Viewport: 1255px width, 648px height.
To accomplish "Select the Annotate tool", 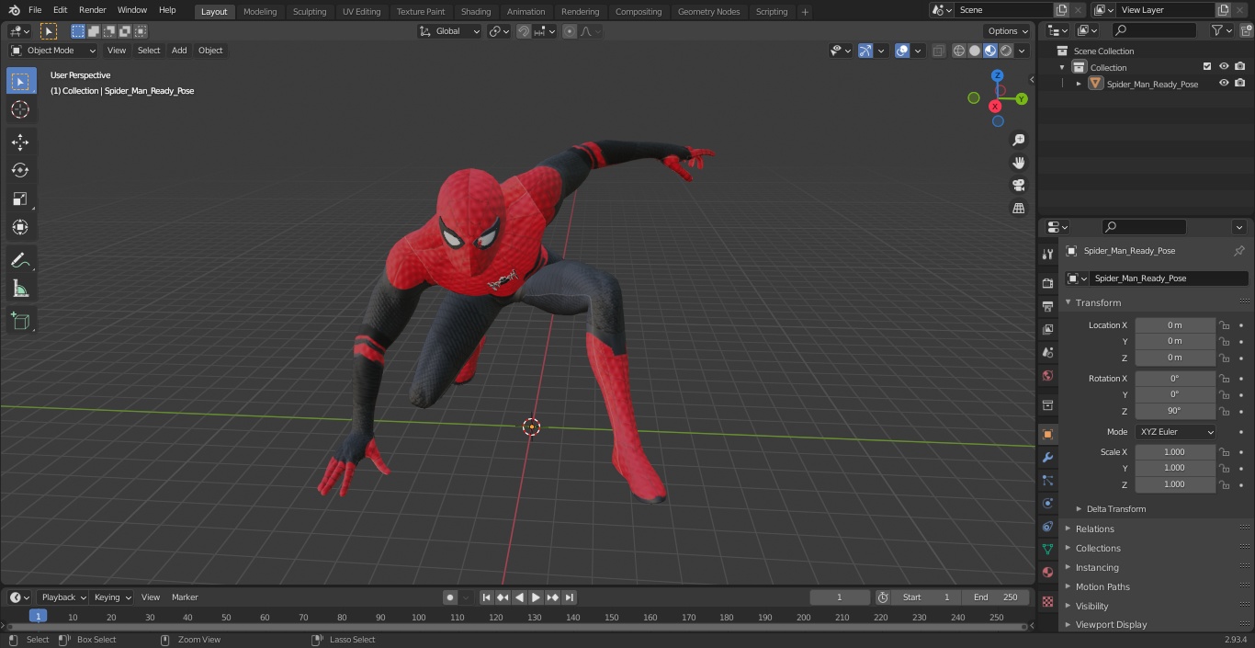I will pyautogui.click(x=20, y=260).
